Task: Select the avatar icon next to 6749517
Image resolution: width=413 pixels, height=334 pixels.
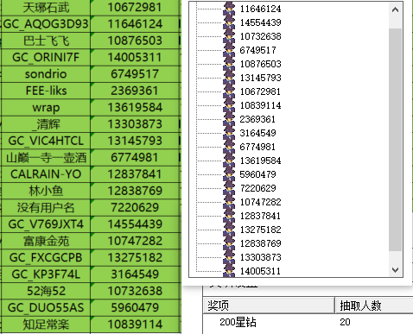Action: coord(229,50)
